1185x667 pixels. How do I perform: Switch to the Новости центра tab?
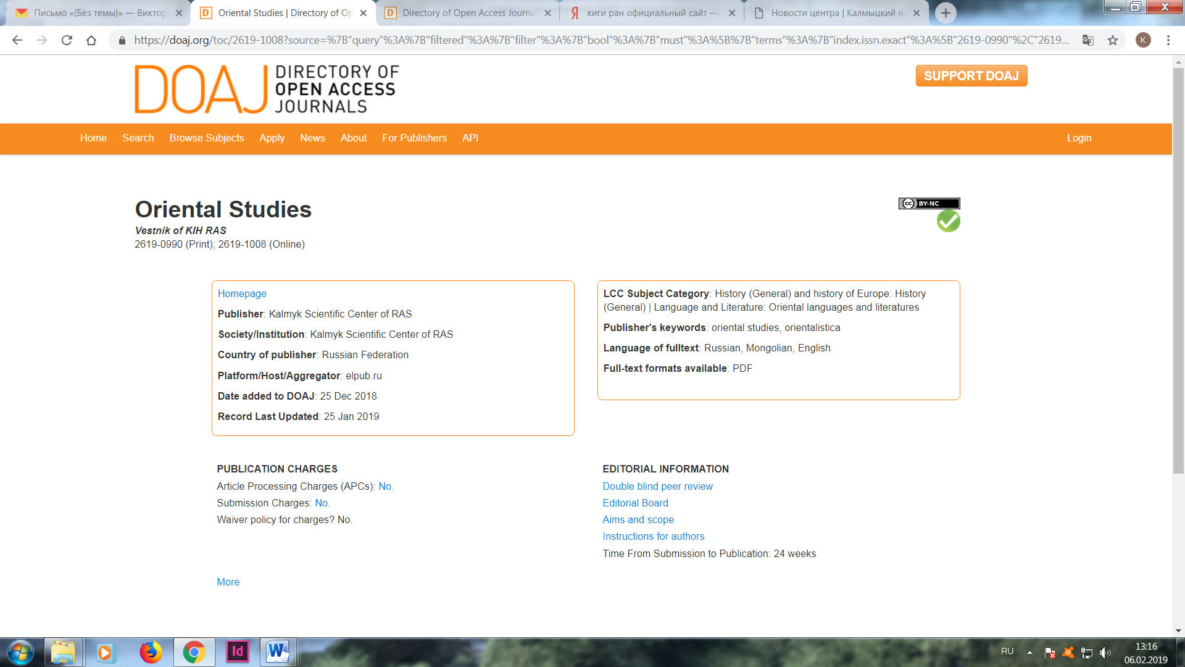click(836, 13)
